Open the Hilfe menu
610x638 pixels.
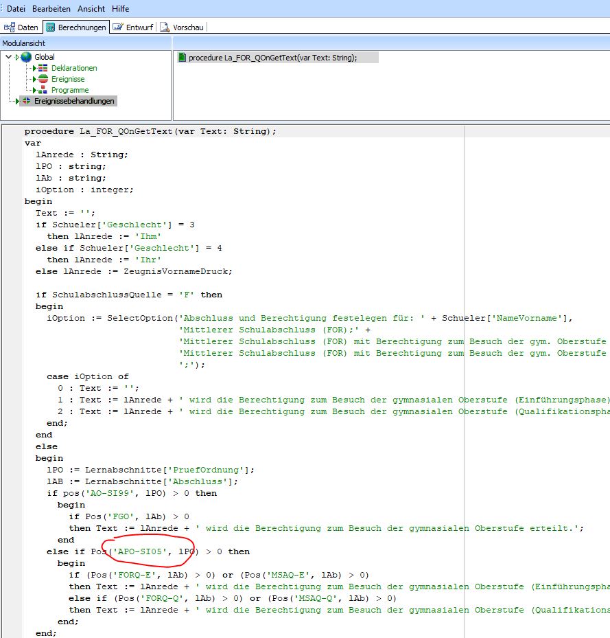[x=120, y=8]
